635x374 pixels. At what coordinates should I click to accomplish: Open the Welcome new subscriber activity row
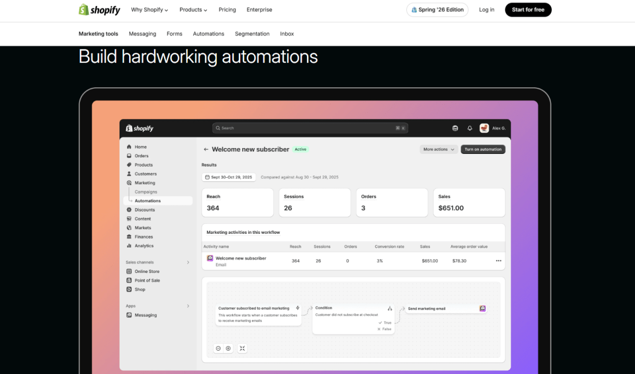[353, 261]
